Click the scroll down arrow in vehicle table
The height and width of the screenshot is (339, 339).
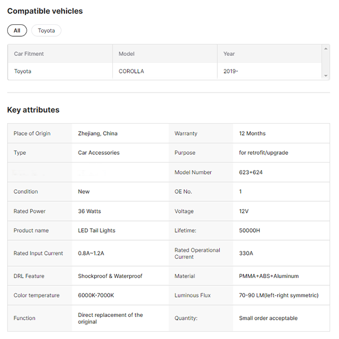(x=325, y=76)
